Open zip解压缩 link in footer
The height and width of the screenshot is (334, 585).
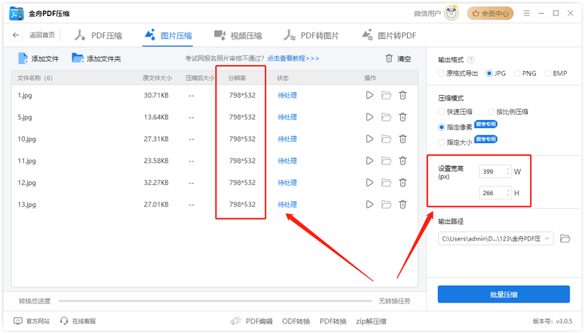point(371,321)
